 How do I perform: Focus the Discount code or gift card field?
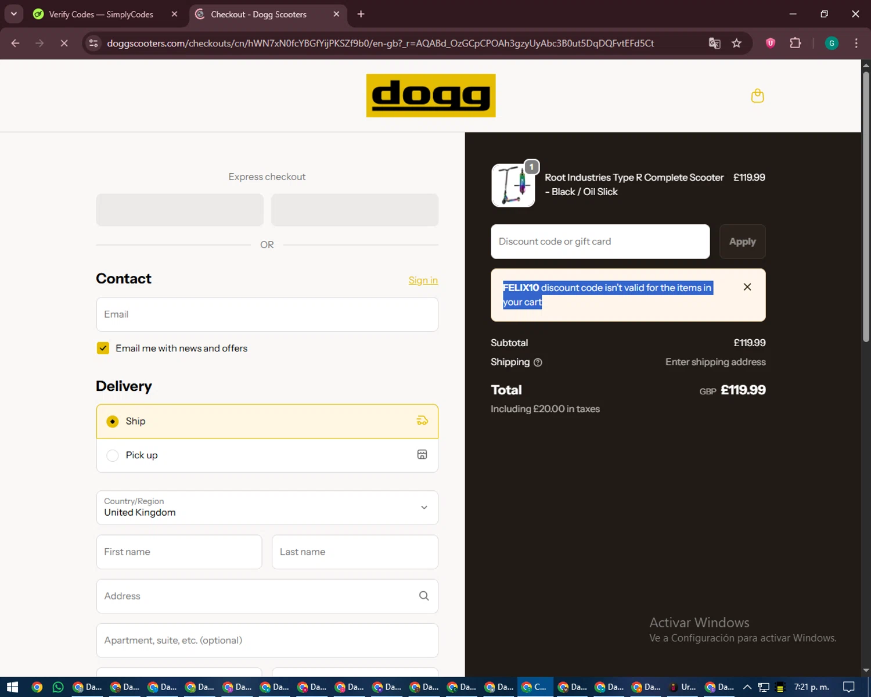(x=600, y=242)
